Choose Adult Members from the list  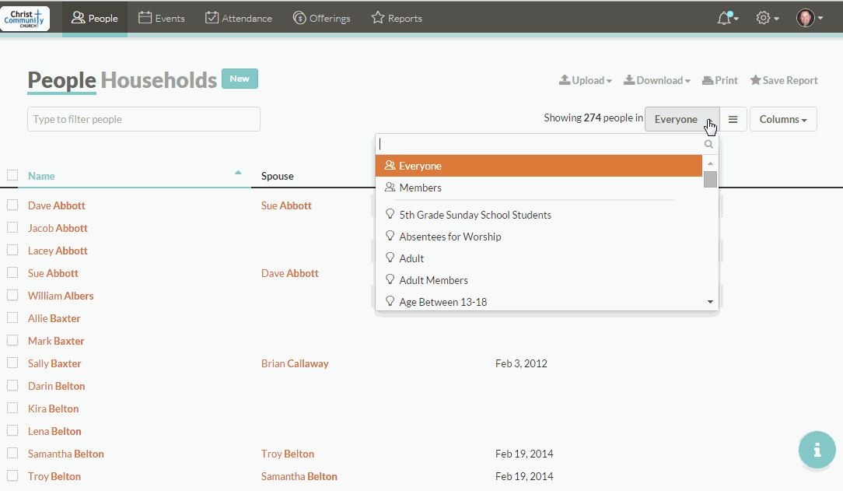(433, 280)
